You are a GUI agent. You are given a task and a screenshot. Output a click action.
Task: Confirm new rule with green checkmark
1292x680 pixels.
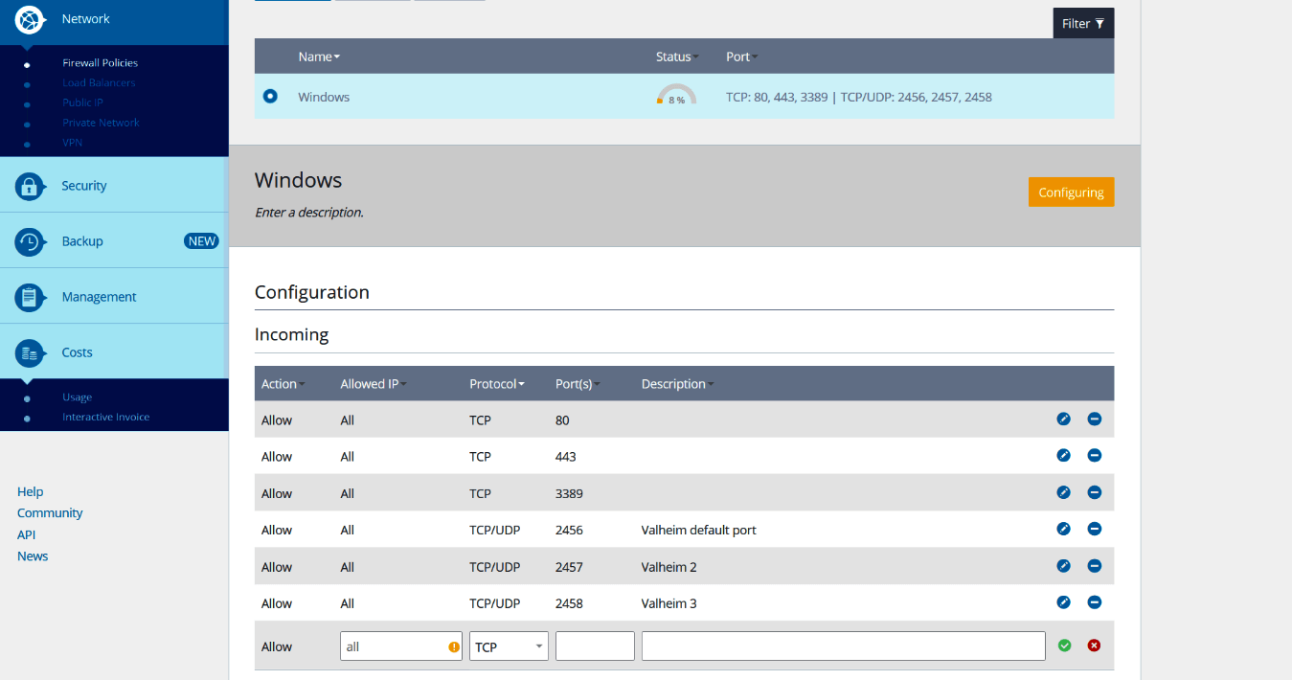(1064, 646)
